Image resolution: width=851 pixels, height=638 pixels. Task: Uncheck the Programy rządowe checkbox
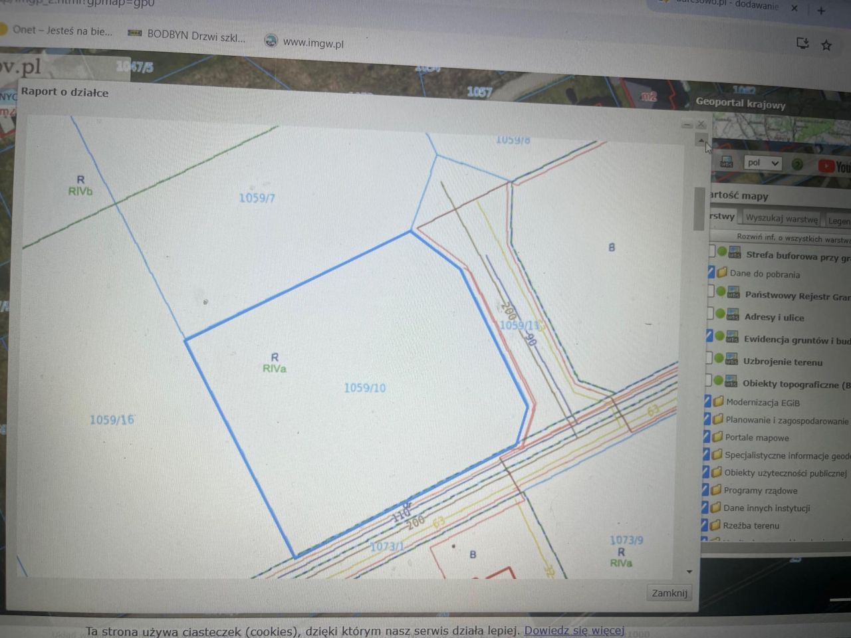705,490
